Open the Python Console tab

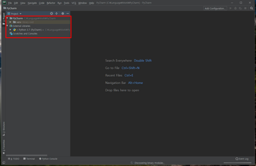(x=48, y=159)
